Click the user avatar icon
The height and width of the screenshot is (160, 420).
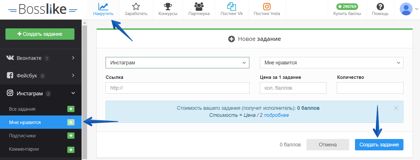(406, 9)
